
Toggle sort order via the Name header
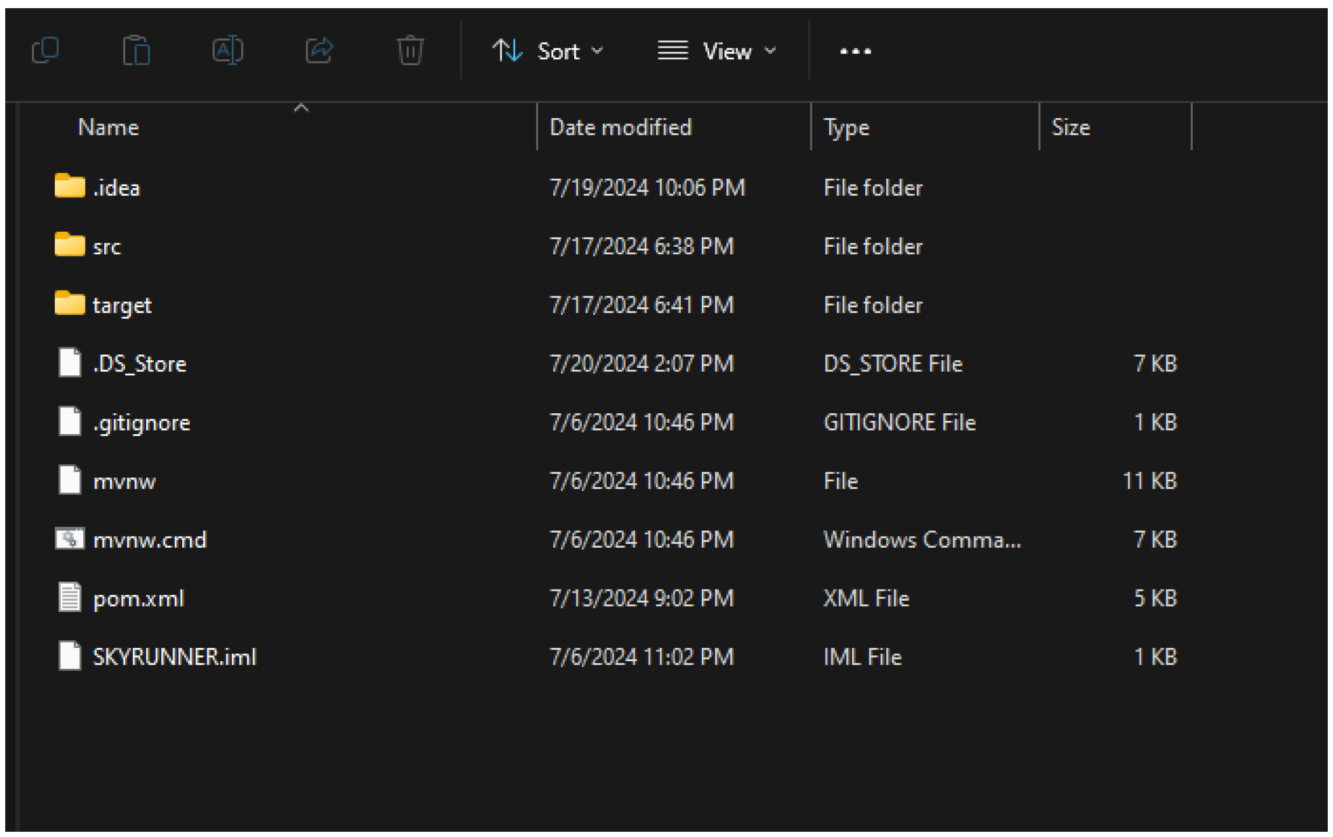(108, 127)
